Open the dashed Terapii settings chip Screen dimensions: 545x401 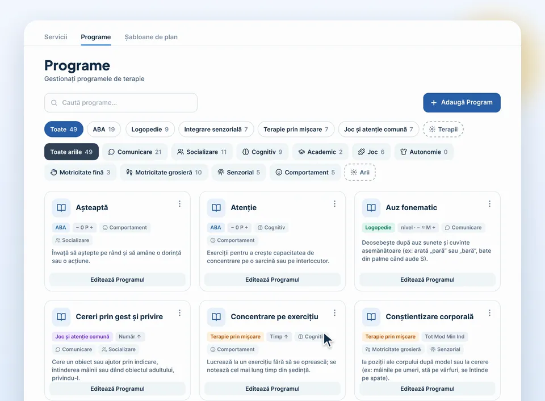coord(443,130)
